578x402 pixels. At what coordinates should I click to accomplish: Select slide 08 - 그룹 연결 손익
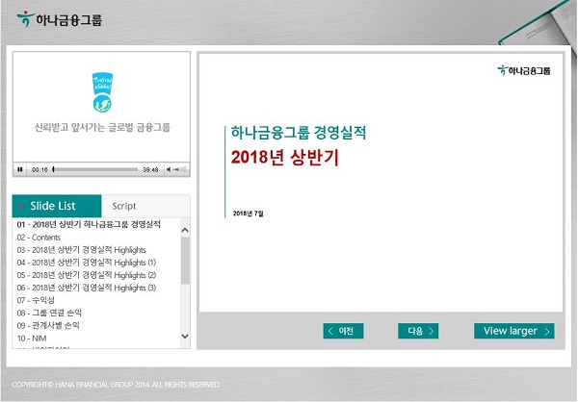(x=49, y=313)
